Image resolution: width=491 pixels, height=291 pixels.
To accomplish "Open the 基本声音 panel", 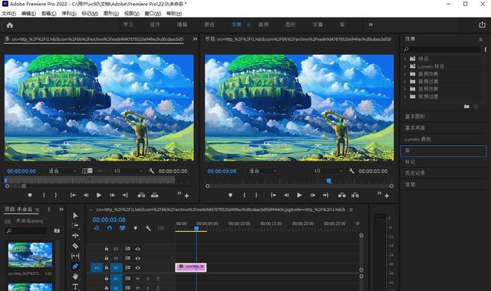I will point(414,127).
